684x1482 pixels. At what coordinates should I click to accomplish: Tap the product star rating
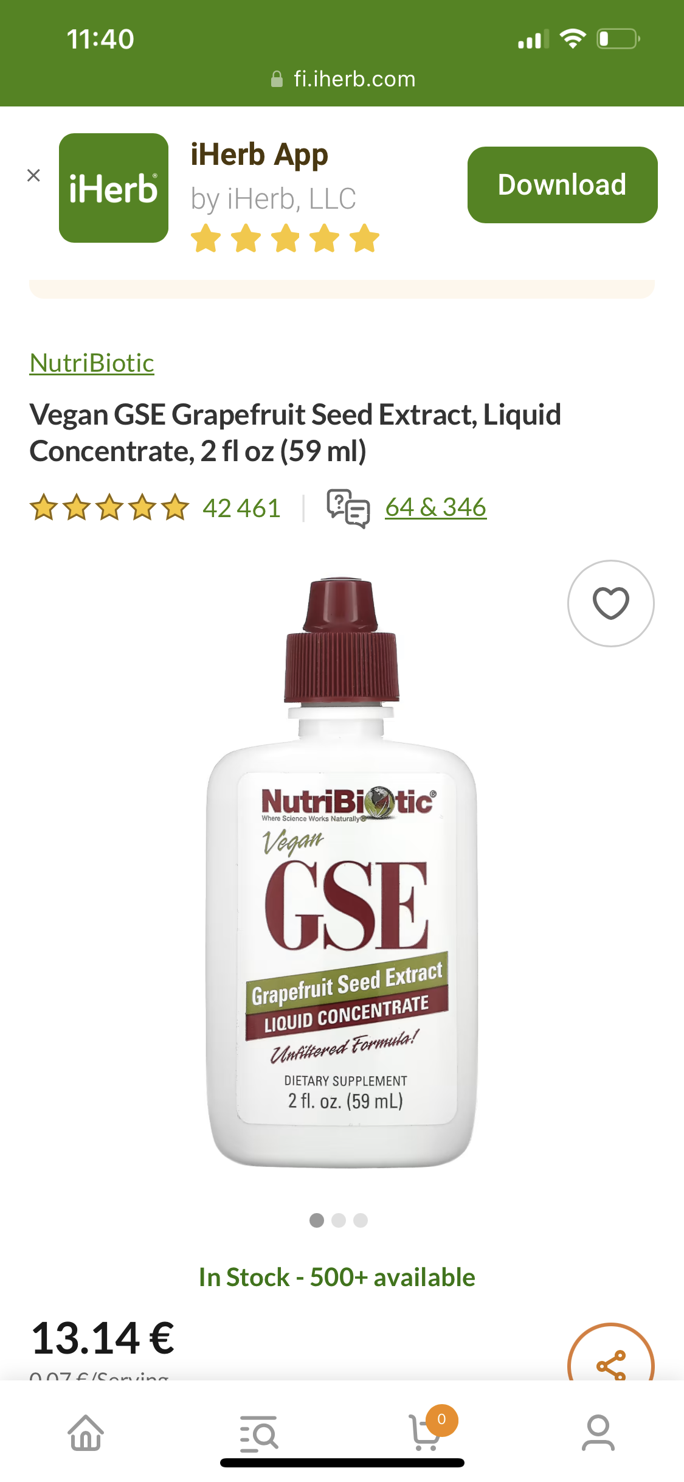[x=109, y=507]
